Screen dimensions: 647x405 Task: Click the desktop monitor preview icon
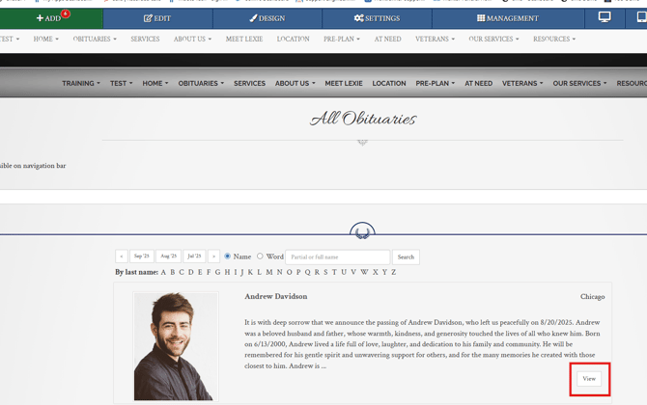tap(605, 17)
